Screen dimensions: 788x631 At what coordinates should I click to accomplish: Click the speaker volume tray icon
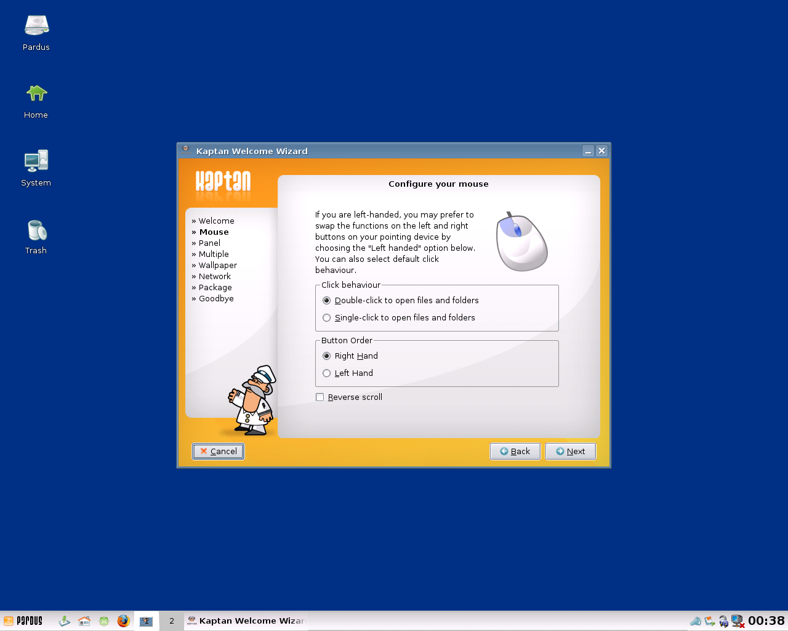click(x=696, y=621)
